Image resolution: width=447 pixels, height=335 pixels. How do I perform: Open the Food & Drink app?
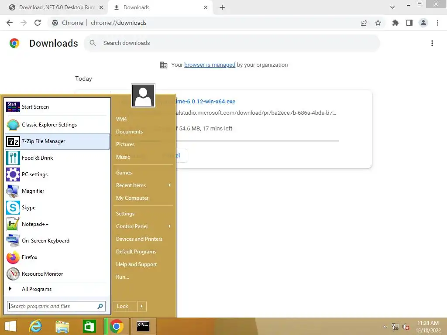(57, 158)
